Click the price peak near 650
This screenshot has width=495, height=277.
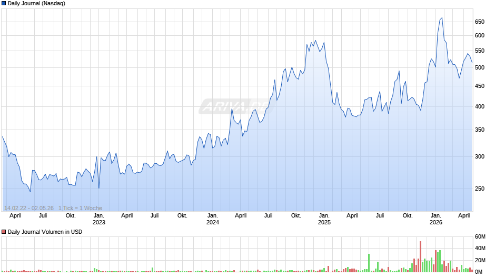442,18
